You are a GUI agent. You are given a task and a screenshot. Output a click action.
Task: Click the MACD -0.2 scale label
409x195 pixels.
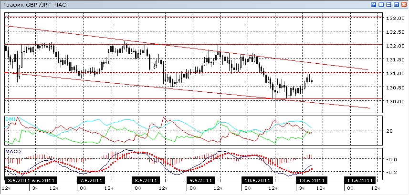tap(392, 172)
